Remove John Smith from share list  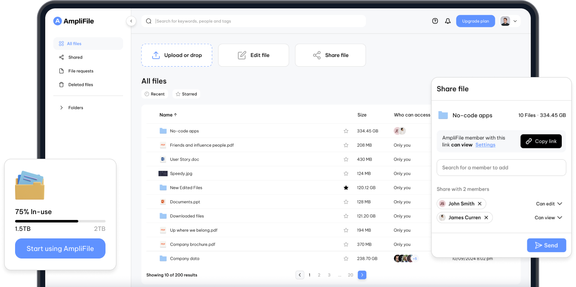point(480,204)
